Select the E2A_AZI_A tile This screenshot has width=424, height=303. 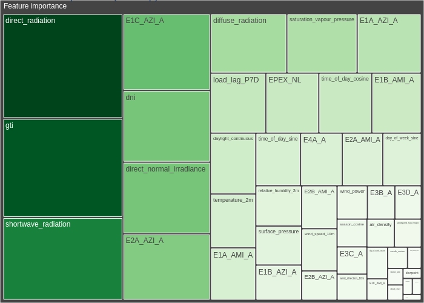167,267
